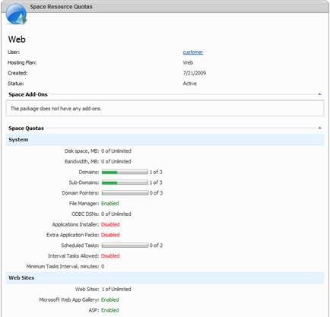Click the no add-ons message box

pyautogui.click(x=165, y=109)
